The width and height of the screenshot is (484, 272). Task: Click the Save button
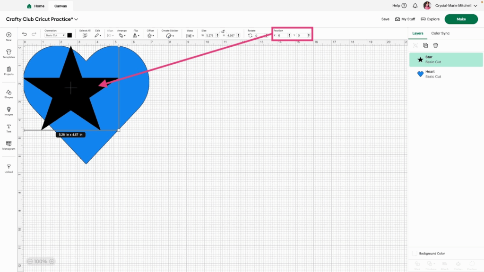385,19
